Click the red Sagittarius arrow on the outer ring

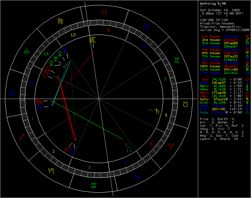click(x=21, y=137)
